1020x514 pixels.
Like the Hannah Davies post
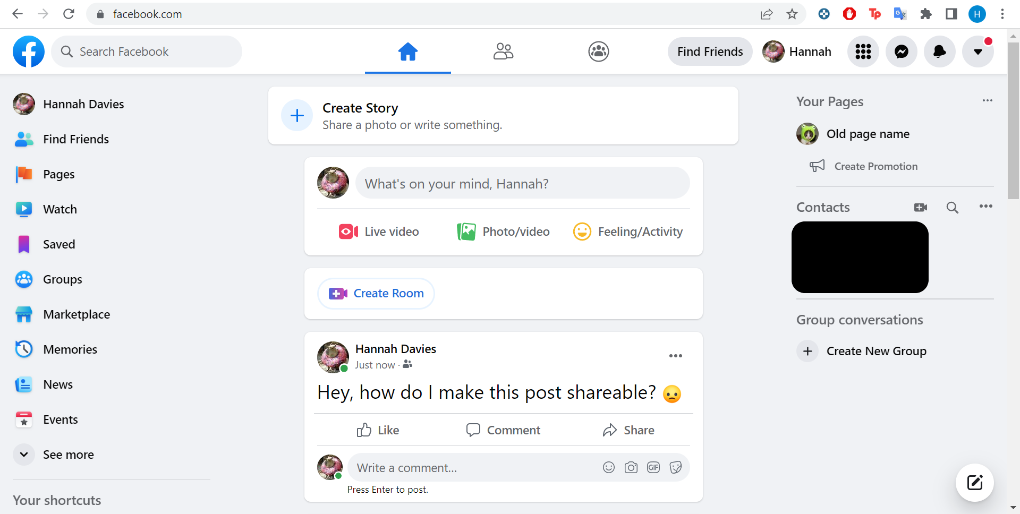378,430
